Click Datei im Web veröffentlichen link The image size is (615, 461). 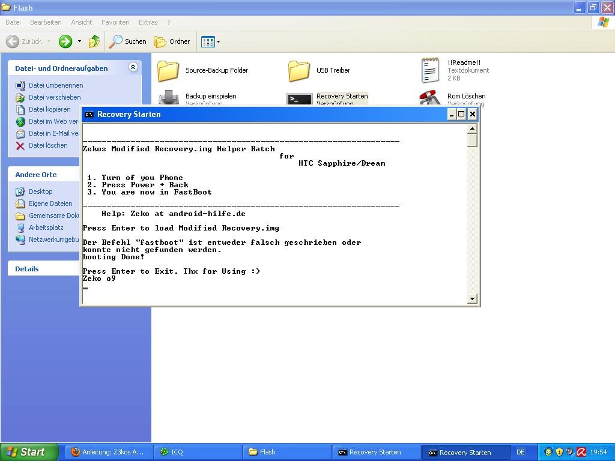[53, 121]
